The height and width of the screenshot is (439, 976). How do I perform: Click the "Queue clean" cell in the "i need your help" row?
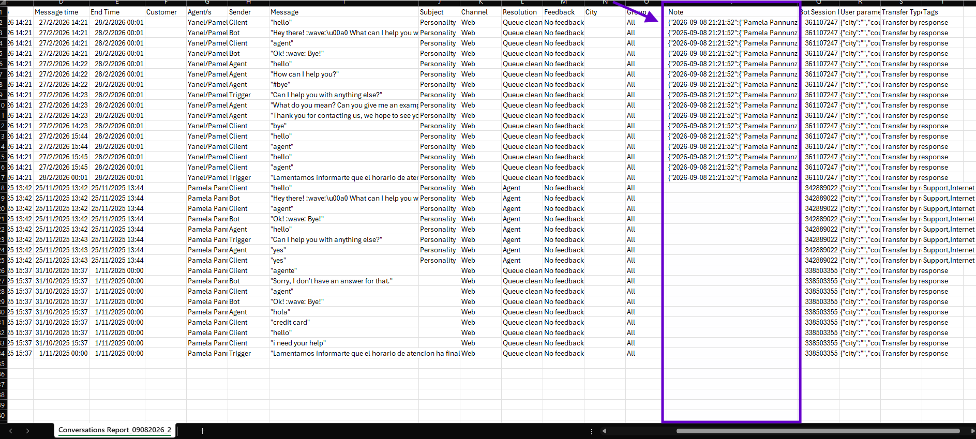pos(522,343)
